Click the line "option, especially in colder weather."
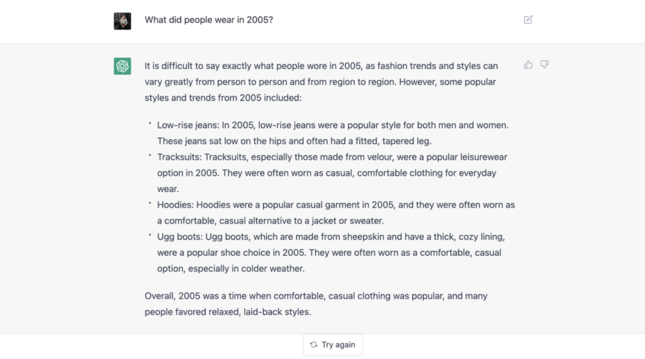Screen dimensions: 645x359 231,269
